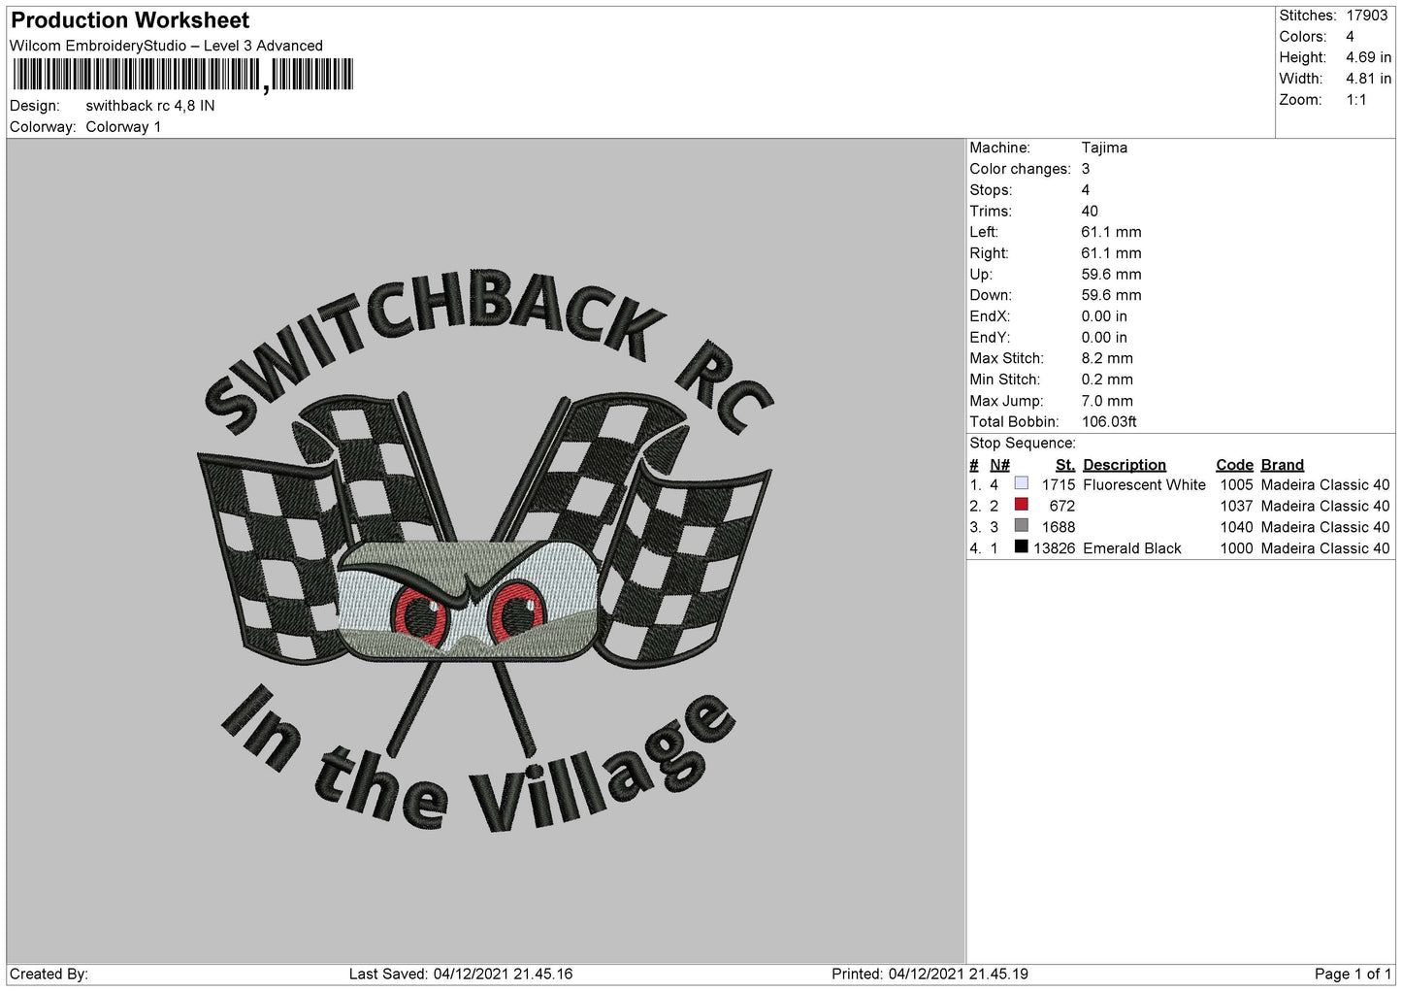Click the thread code '1000'
Screen dimensions: 1402x991
point(1236,548)
